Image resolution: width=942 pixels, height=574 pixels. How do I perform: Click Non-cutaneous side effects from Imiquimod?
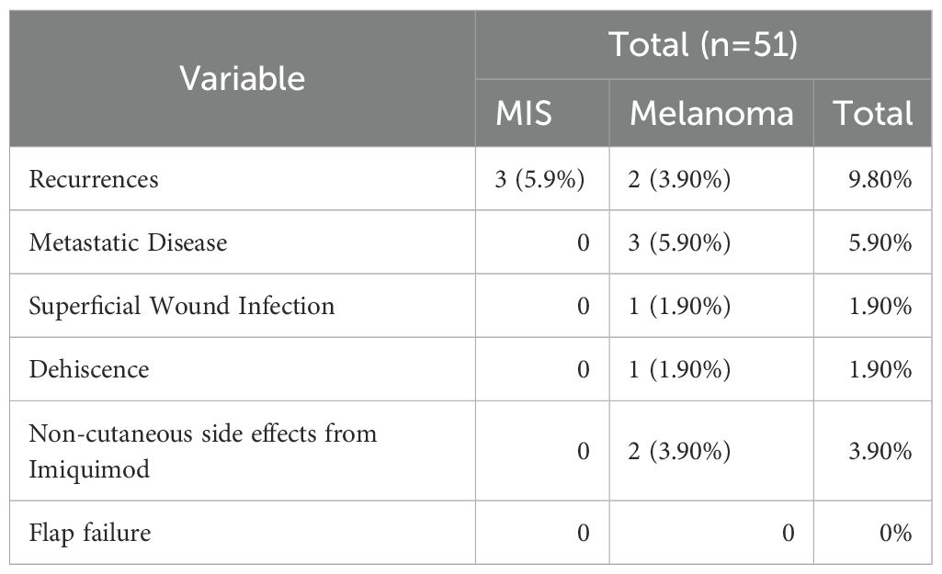click(x=203, y=450)
